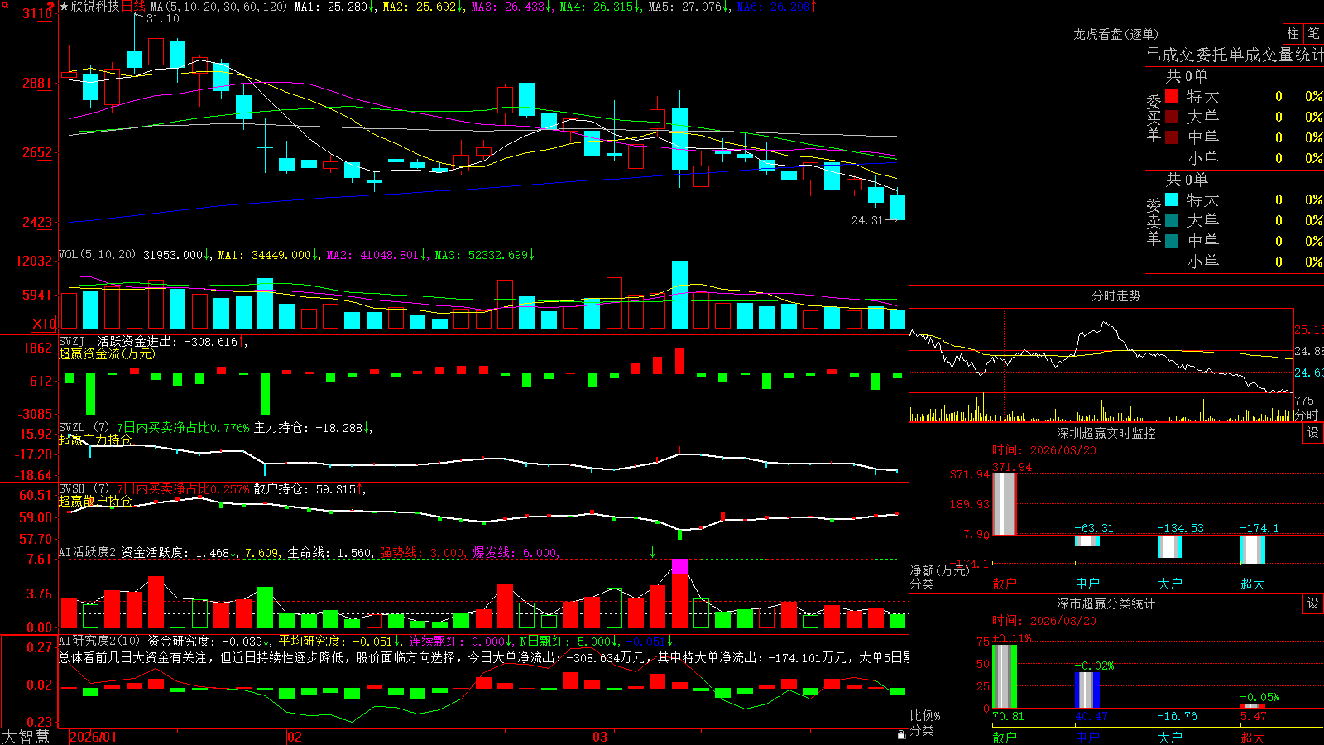Click the 深市超赢分类统计 panel title
This screenshot has width=1324, height=745.
1106,603
